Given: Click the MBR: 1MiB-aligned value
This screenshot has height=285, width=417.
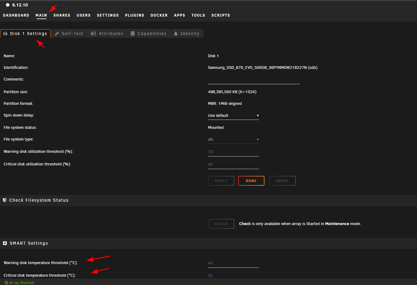Looking at the screenshot, I should click(225, 103).
